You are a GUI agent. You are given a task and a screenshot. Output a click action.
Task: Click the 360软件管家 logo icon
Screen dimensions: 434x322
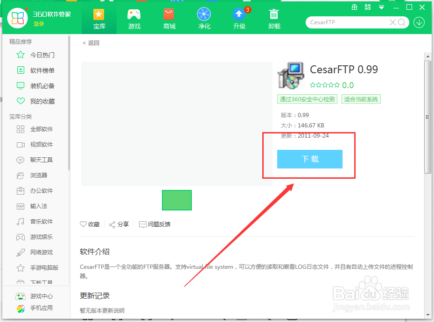coord(17,18)
